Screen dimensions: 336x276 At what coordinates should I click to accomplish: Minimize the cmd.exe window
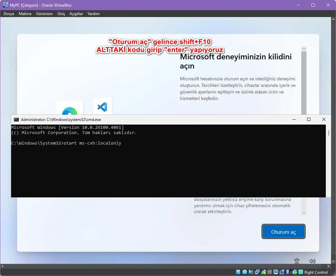(294, 119)
